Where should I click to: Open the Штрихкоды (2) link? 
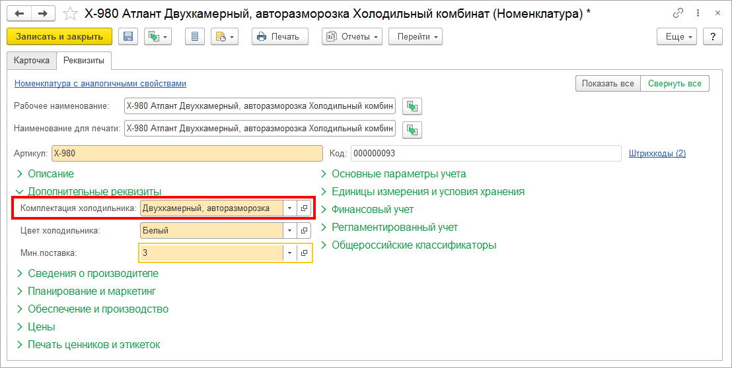[657, 154]
